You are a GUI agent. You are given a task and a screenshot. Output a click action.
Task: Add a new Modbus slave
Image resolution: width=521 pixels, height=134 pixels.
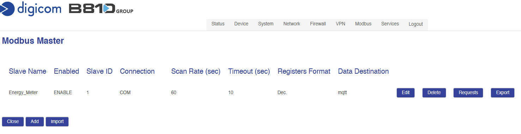point(35,122)
